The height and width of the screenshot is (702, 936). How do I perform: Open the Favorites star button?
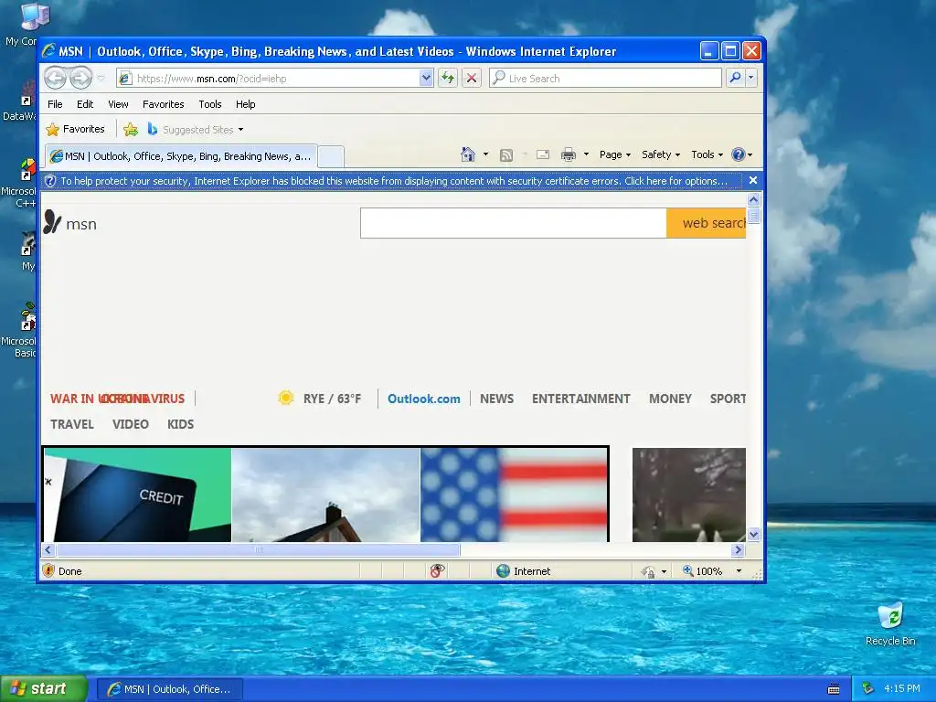(75, 129)
